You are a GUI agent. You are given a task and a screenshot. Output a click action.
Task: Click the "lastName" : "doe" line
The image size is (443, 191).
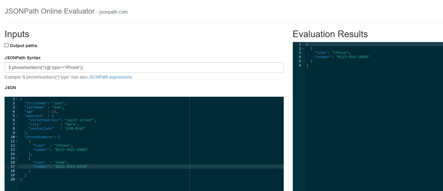tap(45, 107)
